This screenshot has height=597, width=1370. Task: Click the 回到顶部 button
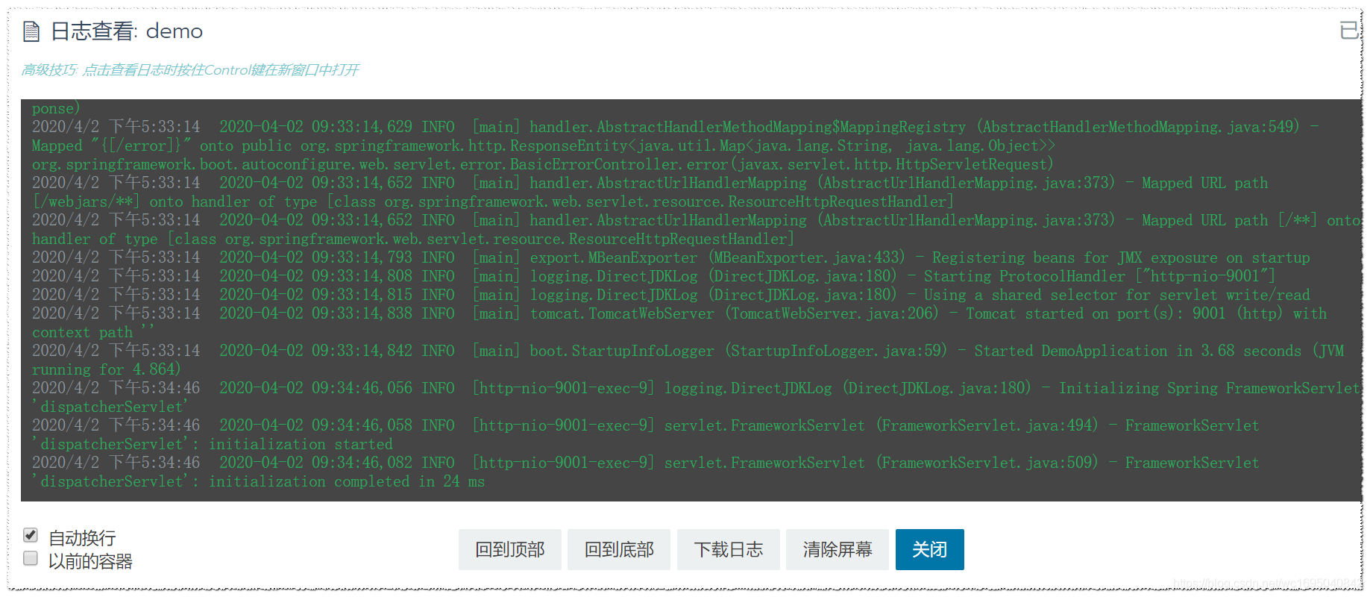click(x=510, y=549)
